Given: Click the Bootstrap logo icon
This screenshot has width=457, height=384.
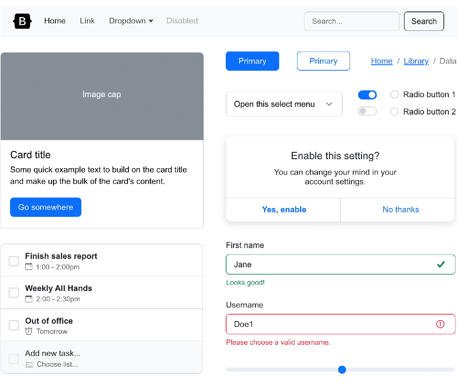Looking at the screenshot, I should tap(22, 21).
